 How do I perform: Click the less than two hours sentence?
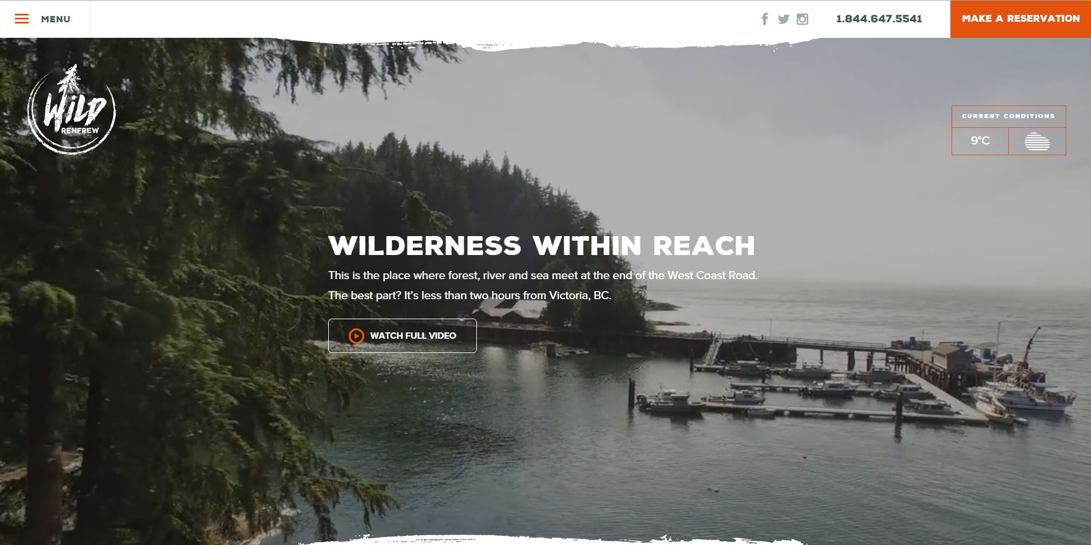tap(469, 296)
